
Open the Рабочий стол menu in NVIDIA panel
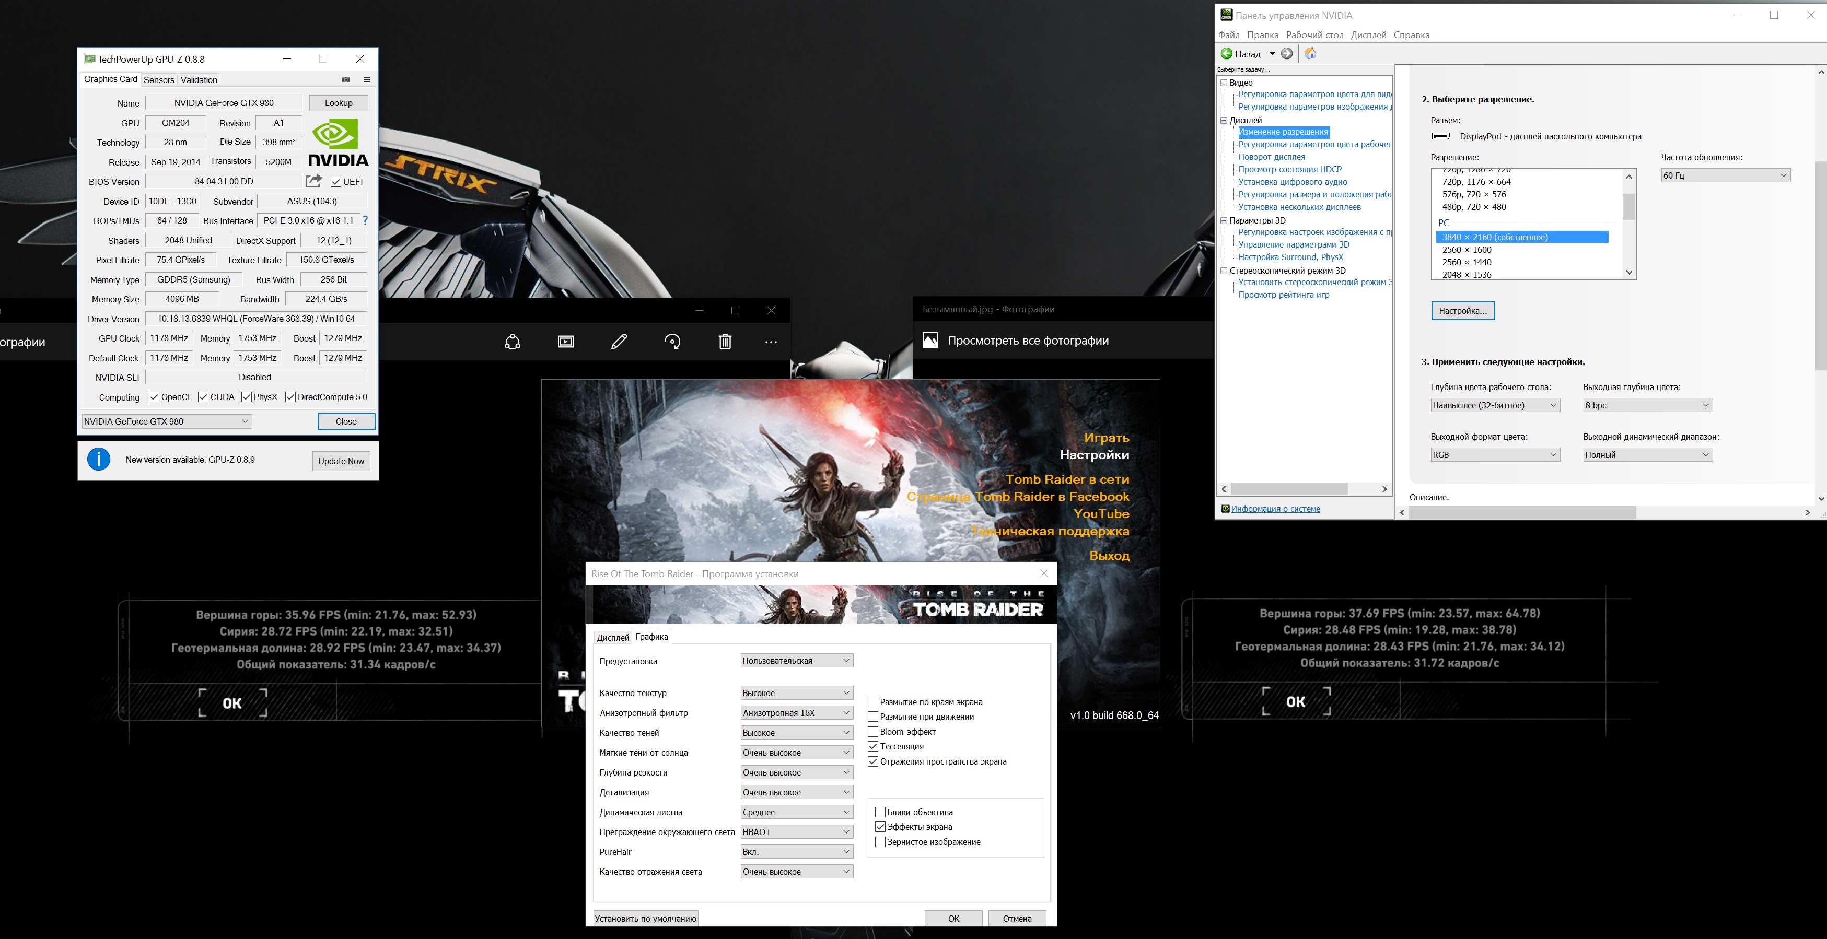pyautogui.click(x=1314, y=35)
